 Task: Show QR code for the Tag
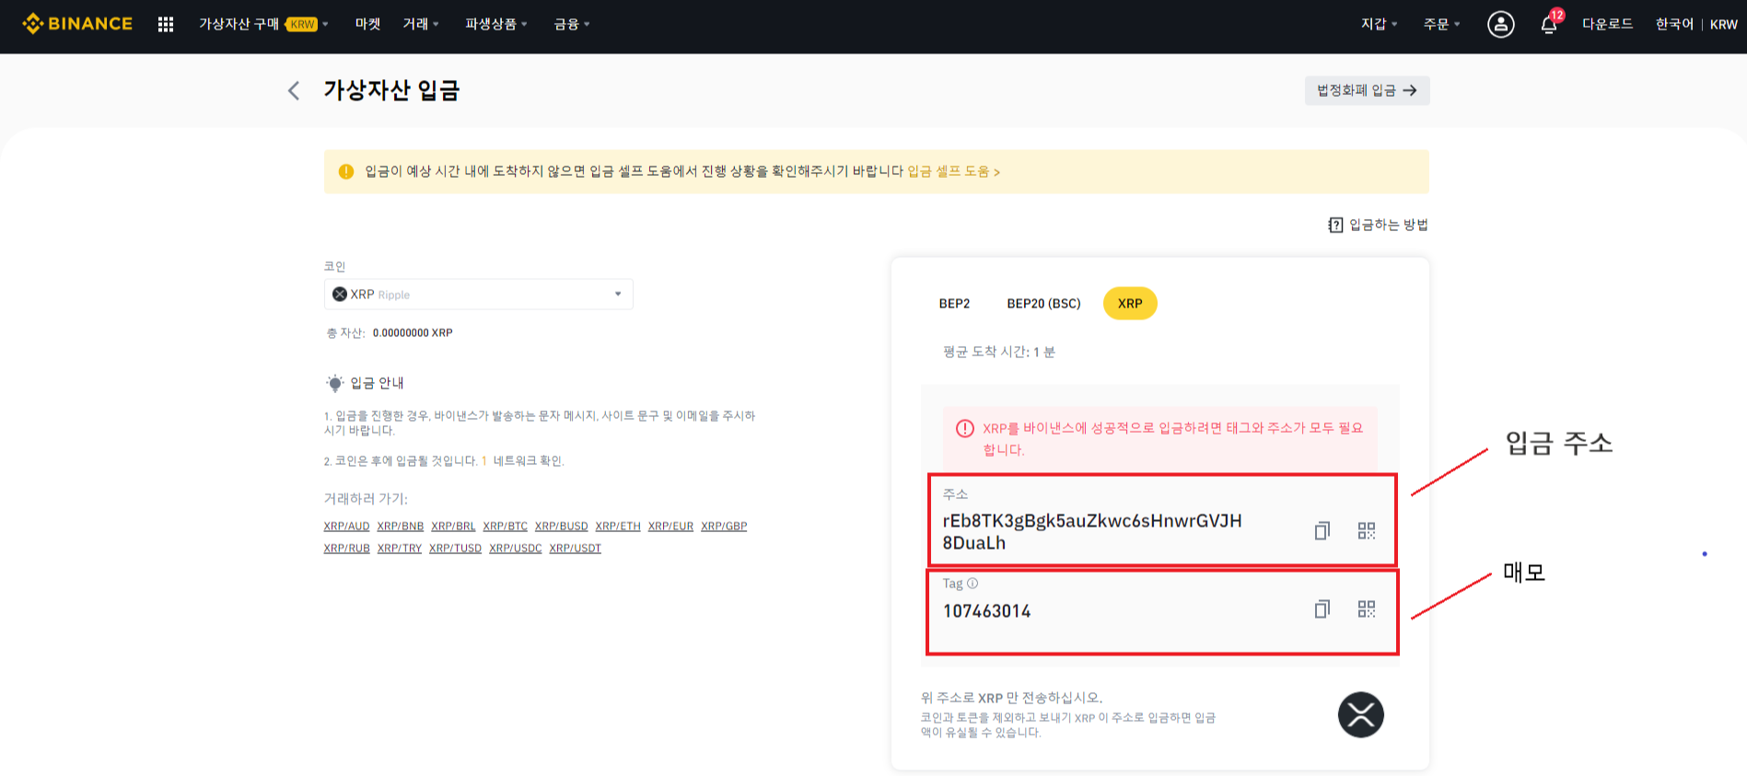[x=1367, y=608]
